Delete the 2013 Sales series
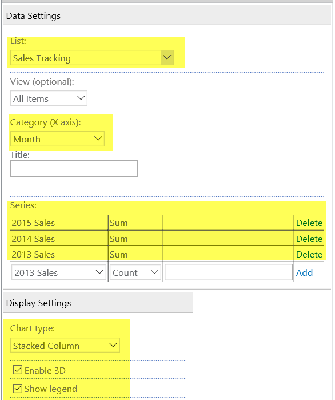335x400 pixels. click(309, 254)
